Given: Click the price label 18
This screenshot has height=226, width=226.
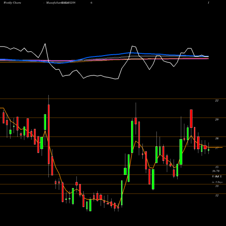Looking at the screenshot, I should tap(217, 139).
